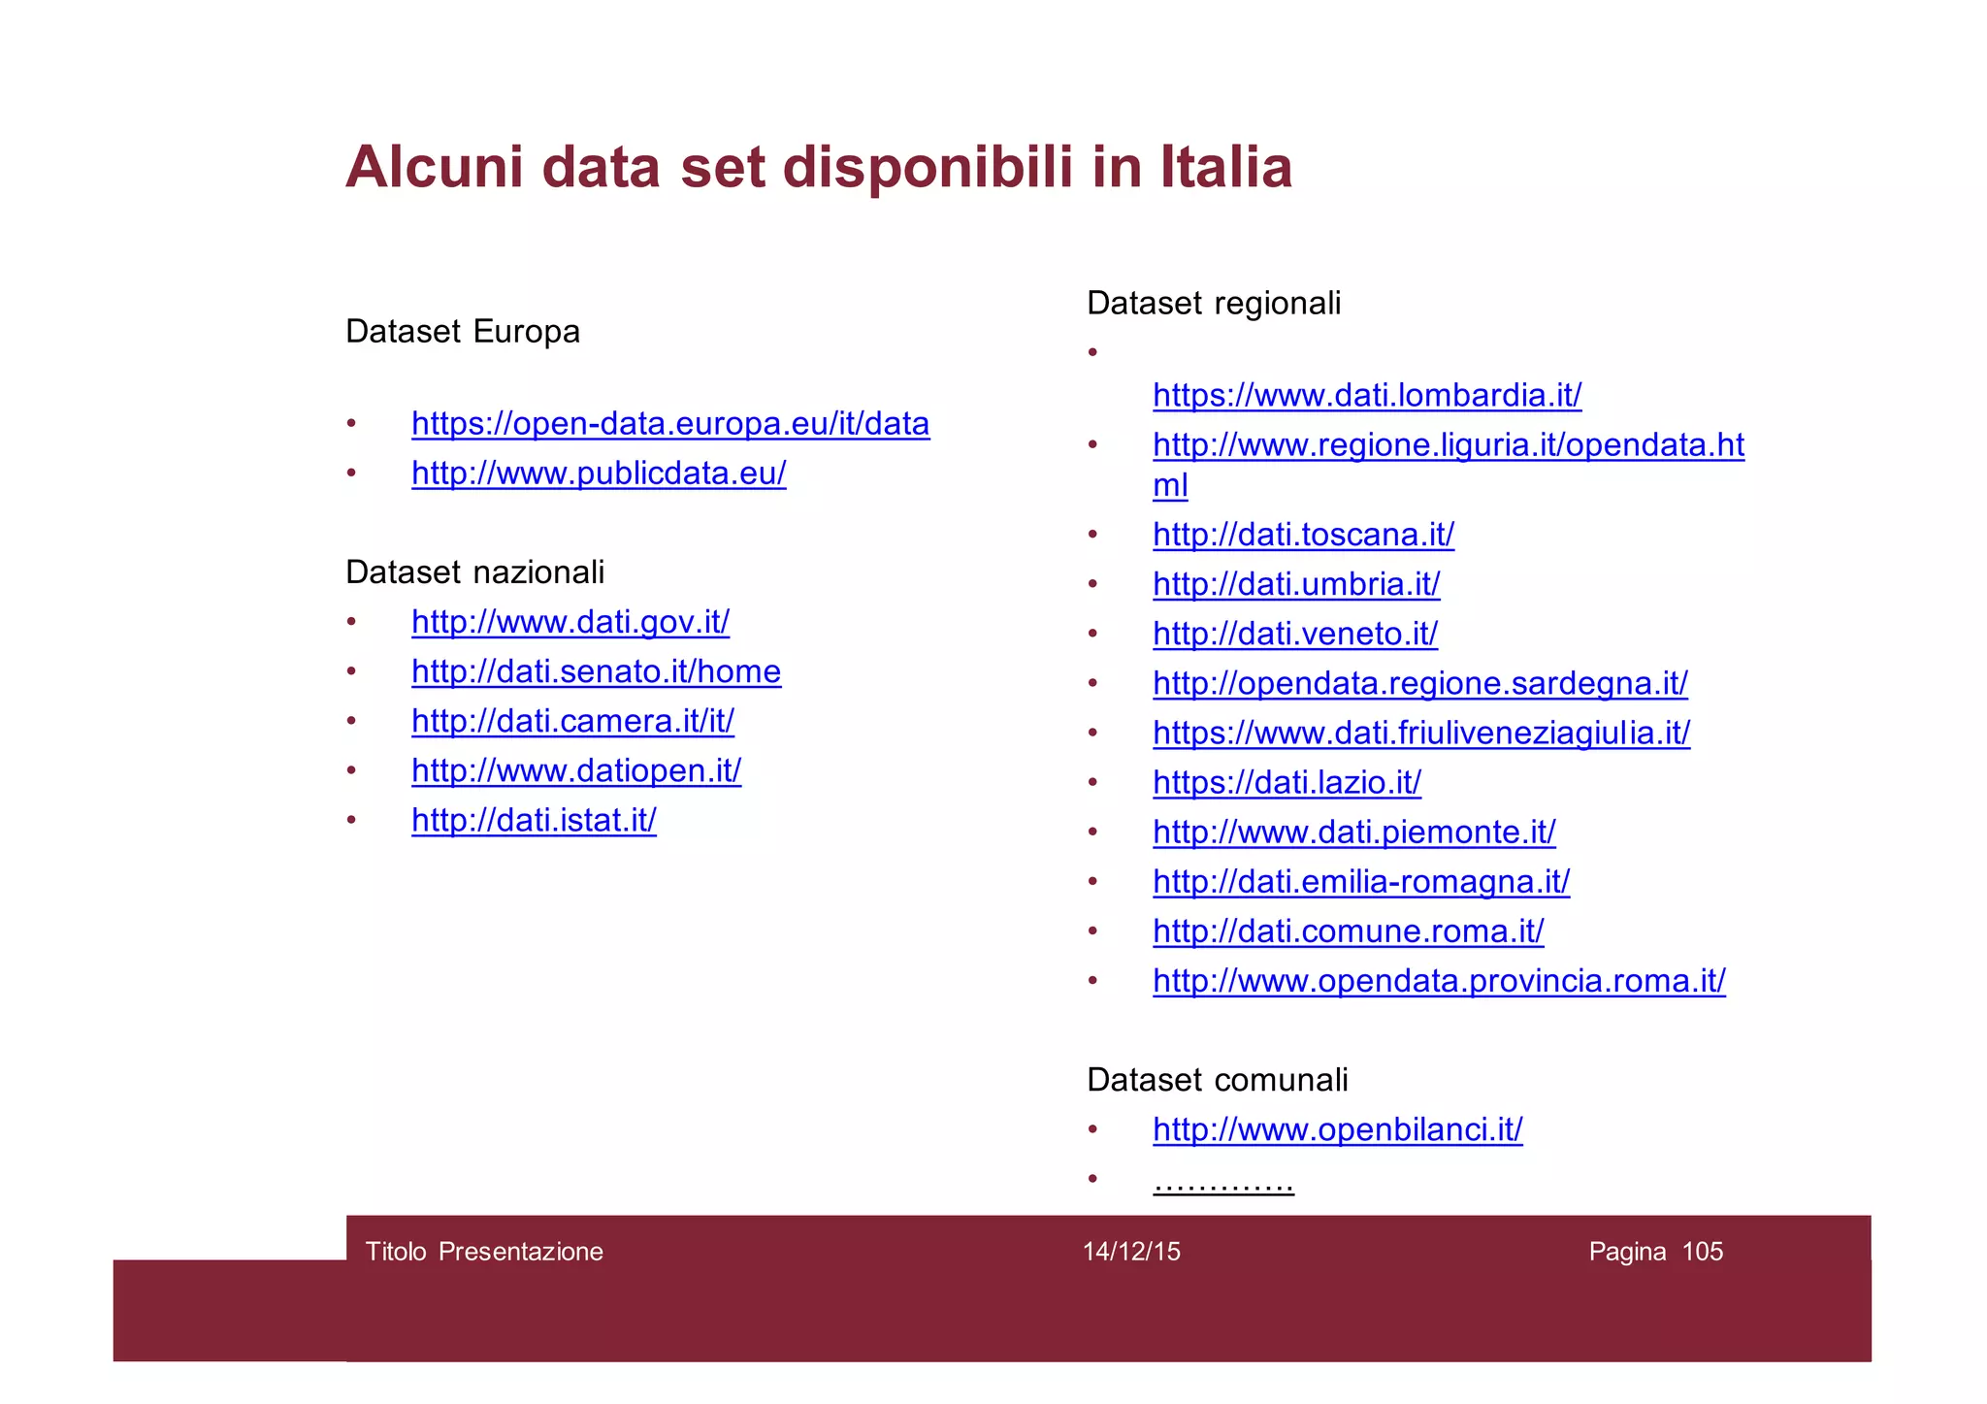
Task: Open the publicdata.eu link
Action: click(x=599, y=473)
